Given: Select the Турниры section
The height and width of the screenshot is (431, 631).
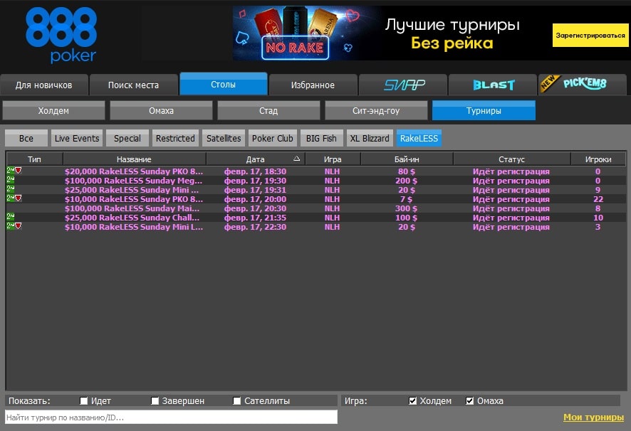Looking at the screenshot, I should pos(484,110).
